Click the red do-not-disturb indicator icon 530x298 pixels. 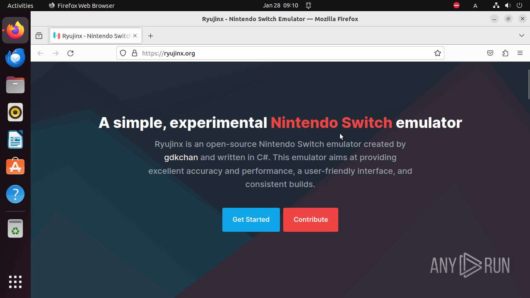tap(456, 5)
